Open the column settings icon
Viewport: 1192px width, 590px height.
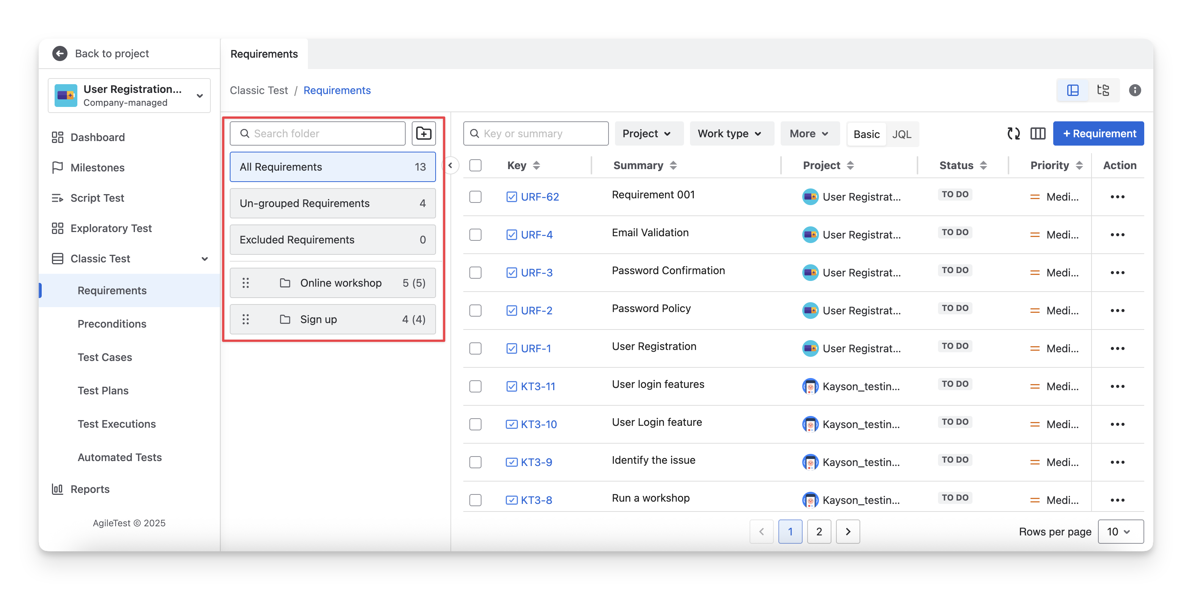(x=1037, y=134)
